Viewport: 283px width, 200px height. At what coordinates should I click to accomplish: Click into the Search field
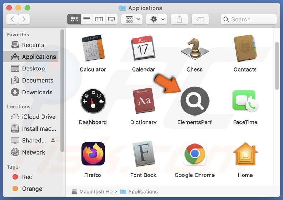pos(249,19)
